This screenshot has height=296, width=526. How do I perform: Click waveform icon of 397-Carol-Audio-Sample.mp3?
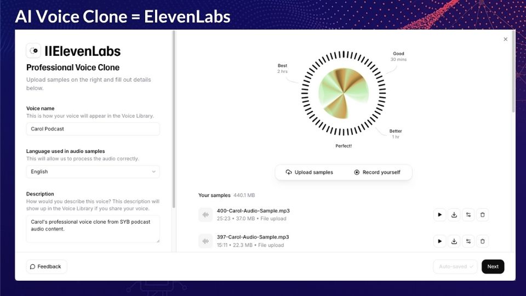click(x=205, y=241)
